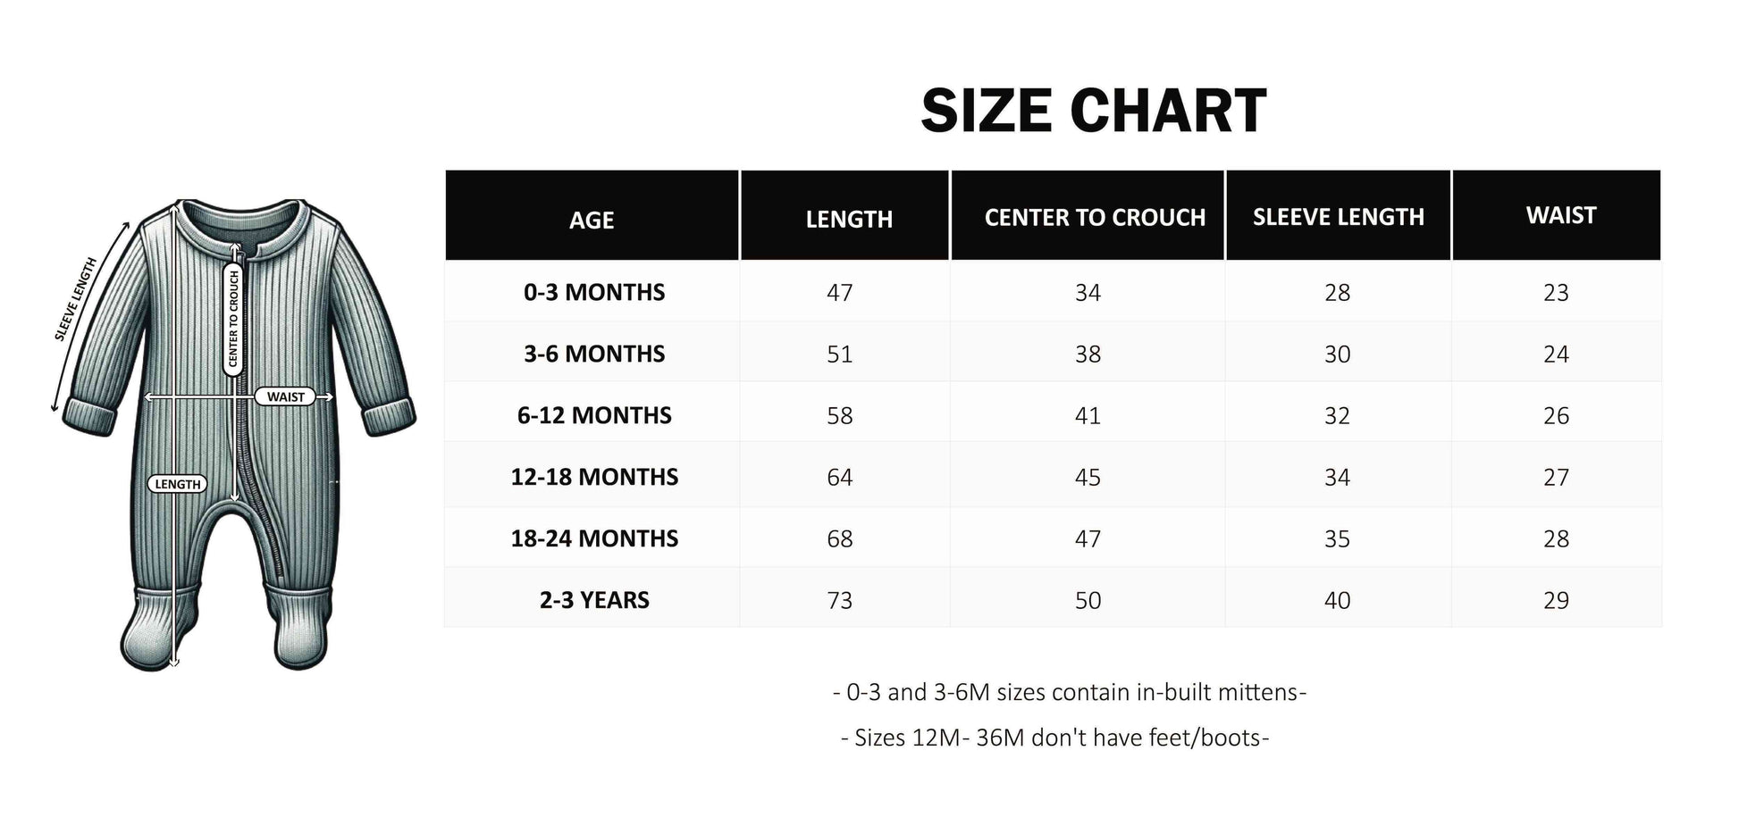The height and width of the screenshot is (834, 1739).
Task: Select the WAIST column header in the table
Action: point(1560,215)
